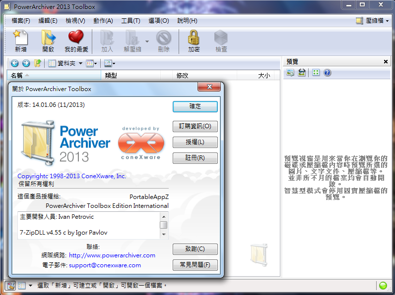Click the PowerArchiver 2013 archive logo
The height and width of the screenshot is (295, 395).
tap(66, 143)
